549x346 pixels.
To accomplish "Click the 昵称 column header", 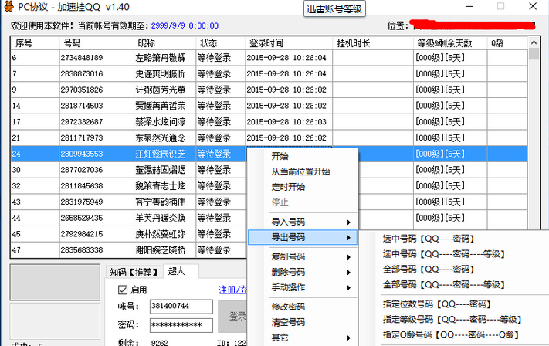I will point(164,43).
